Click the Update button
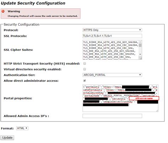 (7, 138)
